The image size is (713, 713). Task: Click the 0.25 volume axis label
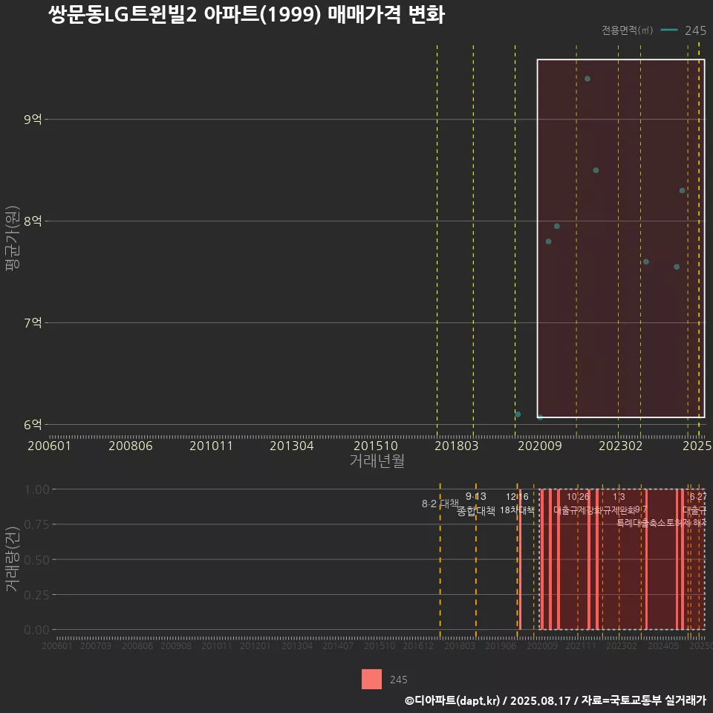pos(36,595)
